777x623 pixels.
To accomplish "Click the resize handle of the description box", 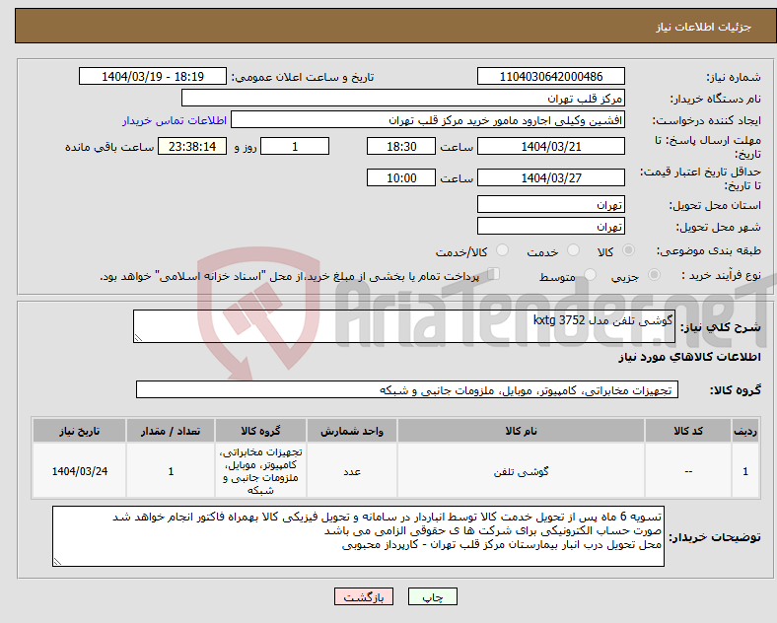I will [x=138, y=338].
